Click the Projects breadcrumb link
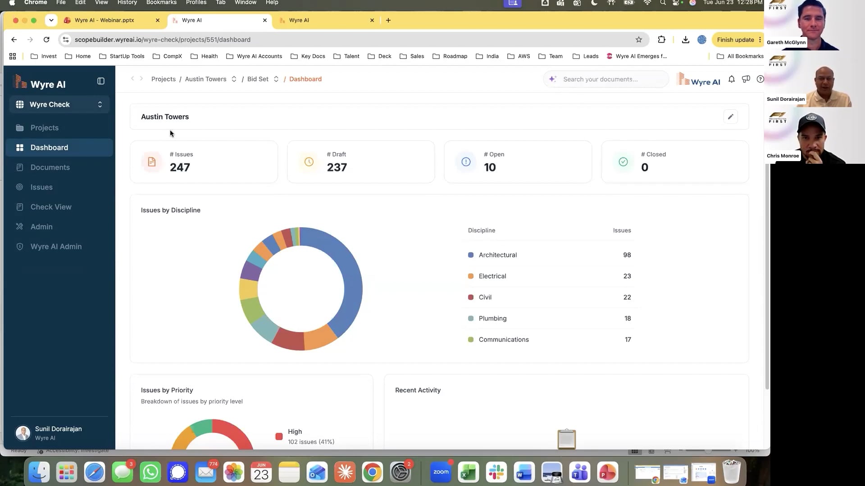This screenshot has height=486, width=865. click(164, 79)
